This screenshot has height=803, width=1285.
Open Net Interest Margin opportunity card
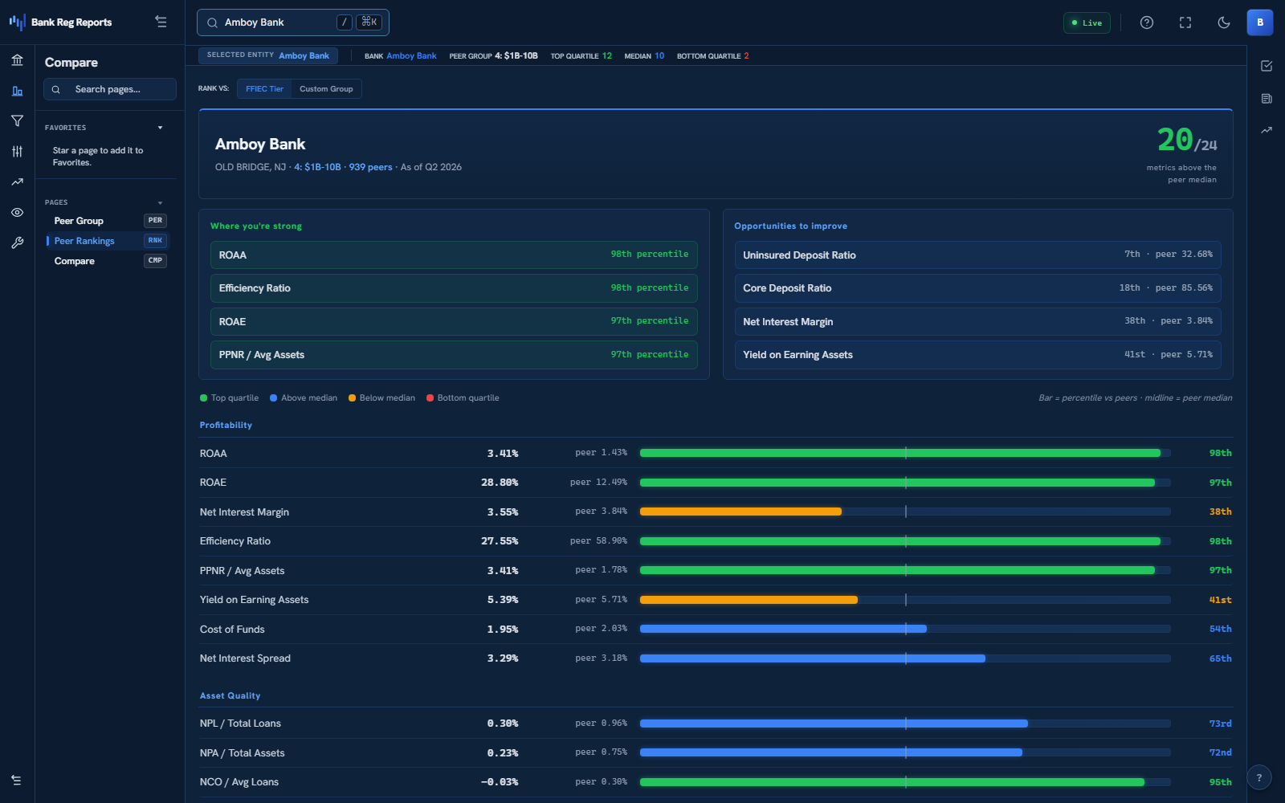tap(977, 321)
